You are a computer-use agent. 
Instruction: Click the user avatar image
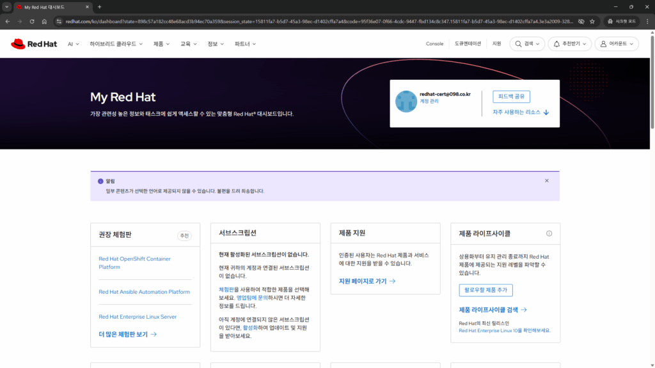406,102
